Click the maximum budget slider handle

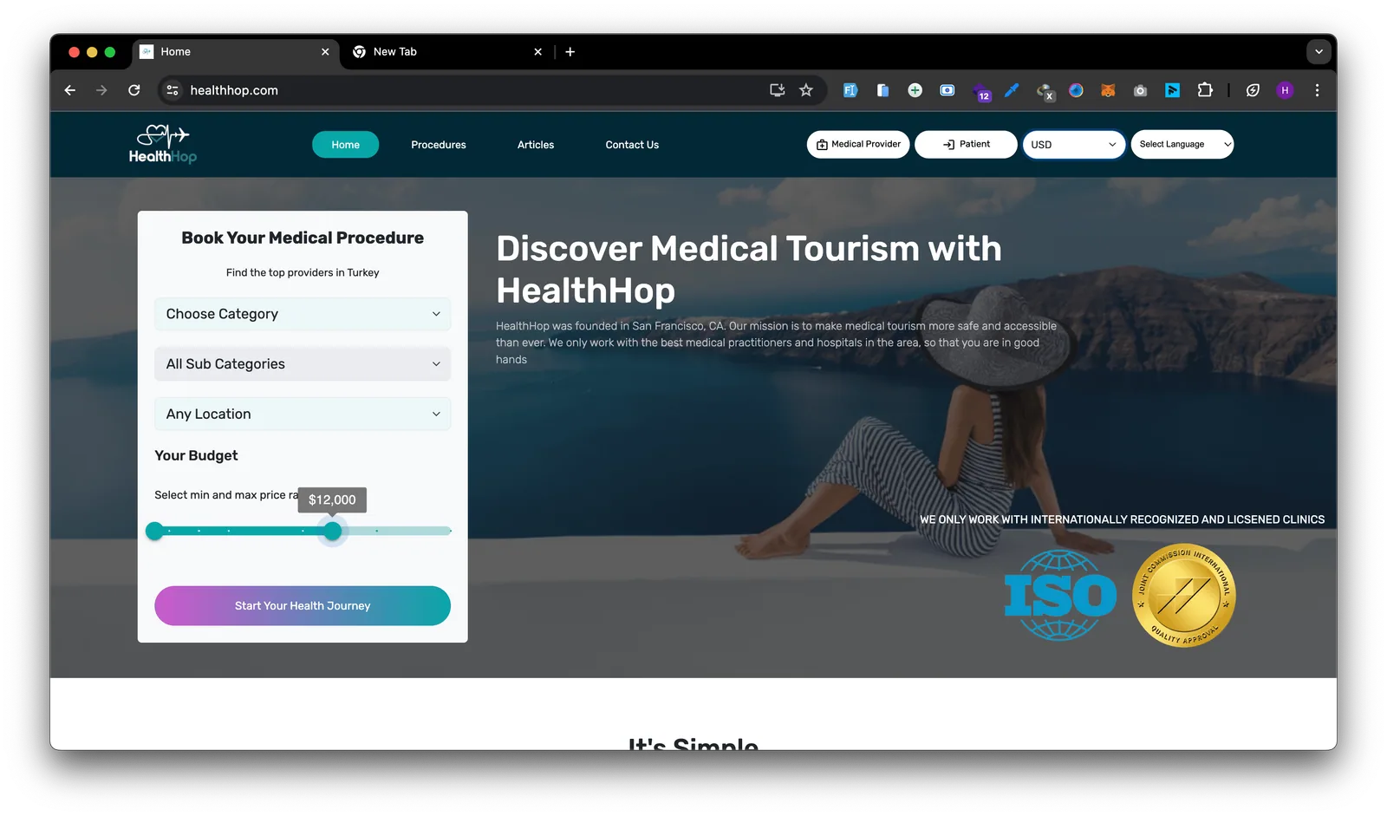click(x=333, y=531)
